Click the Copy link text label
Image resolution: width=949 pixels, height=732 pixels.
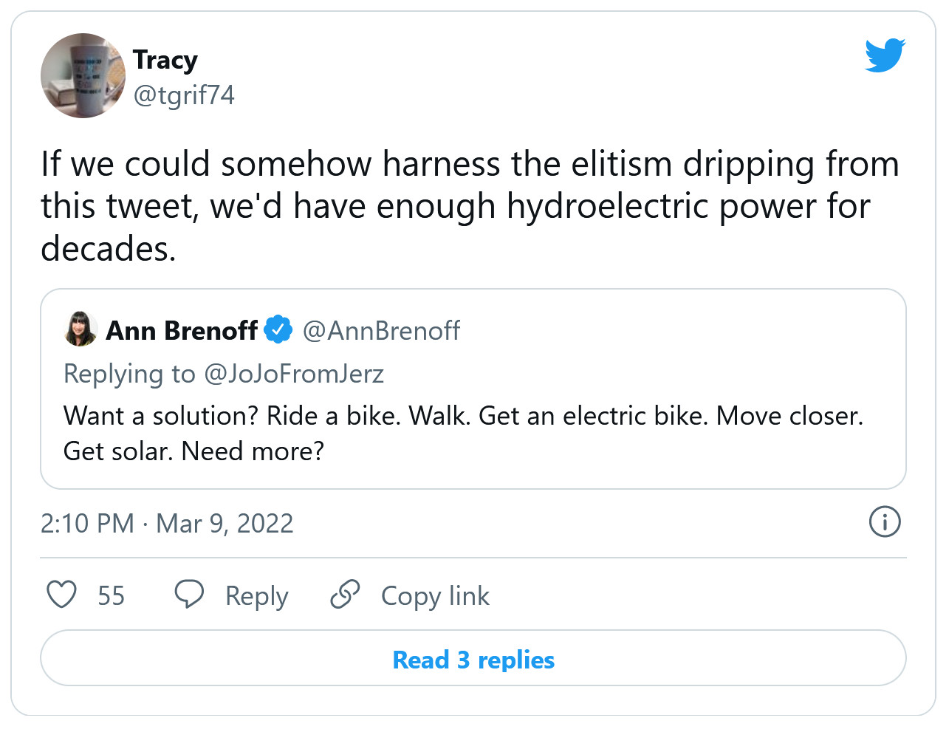(435, 595)
